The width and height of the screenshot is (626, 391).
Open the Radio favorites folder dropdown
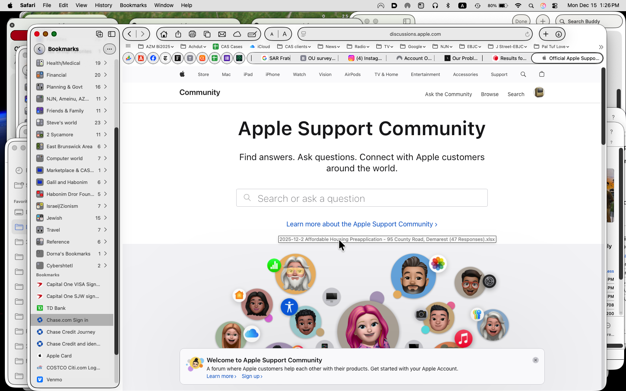[358, 47]
